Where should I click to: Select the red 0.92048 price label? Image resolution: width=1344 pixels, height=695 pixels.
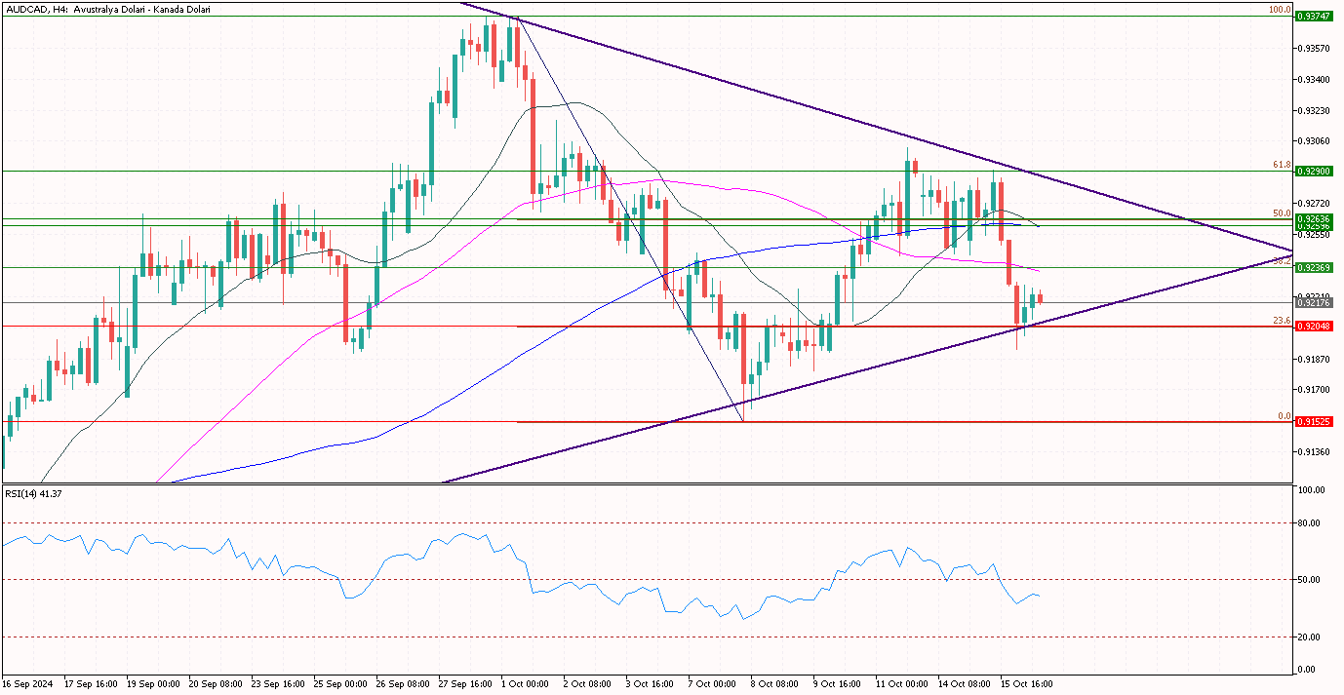pyautogui.click(x=1314, y=327)
